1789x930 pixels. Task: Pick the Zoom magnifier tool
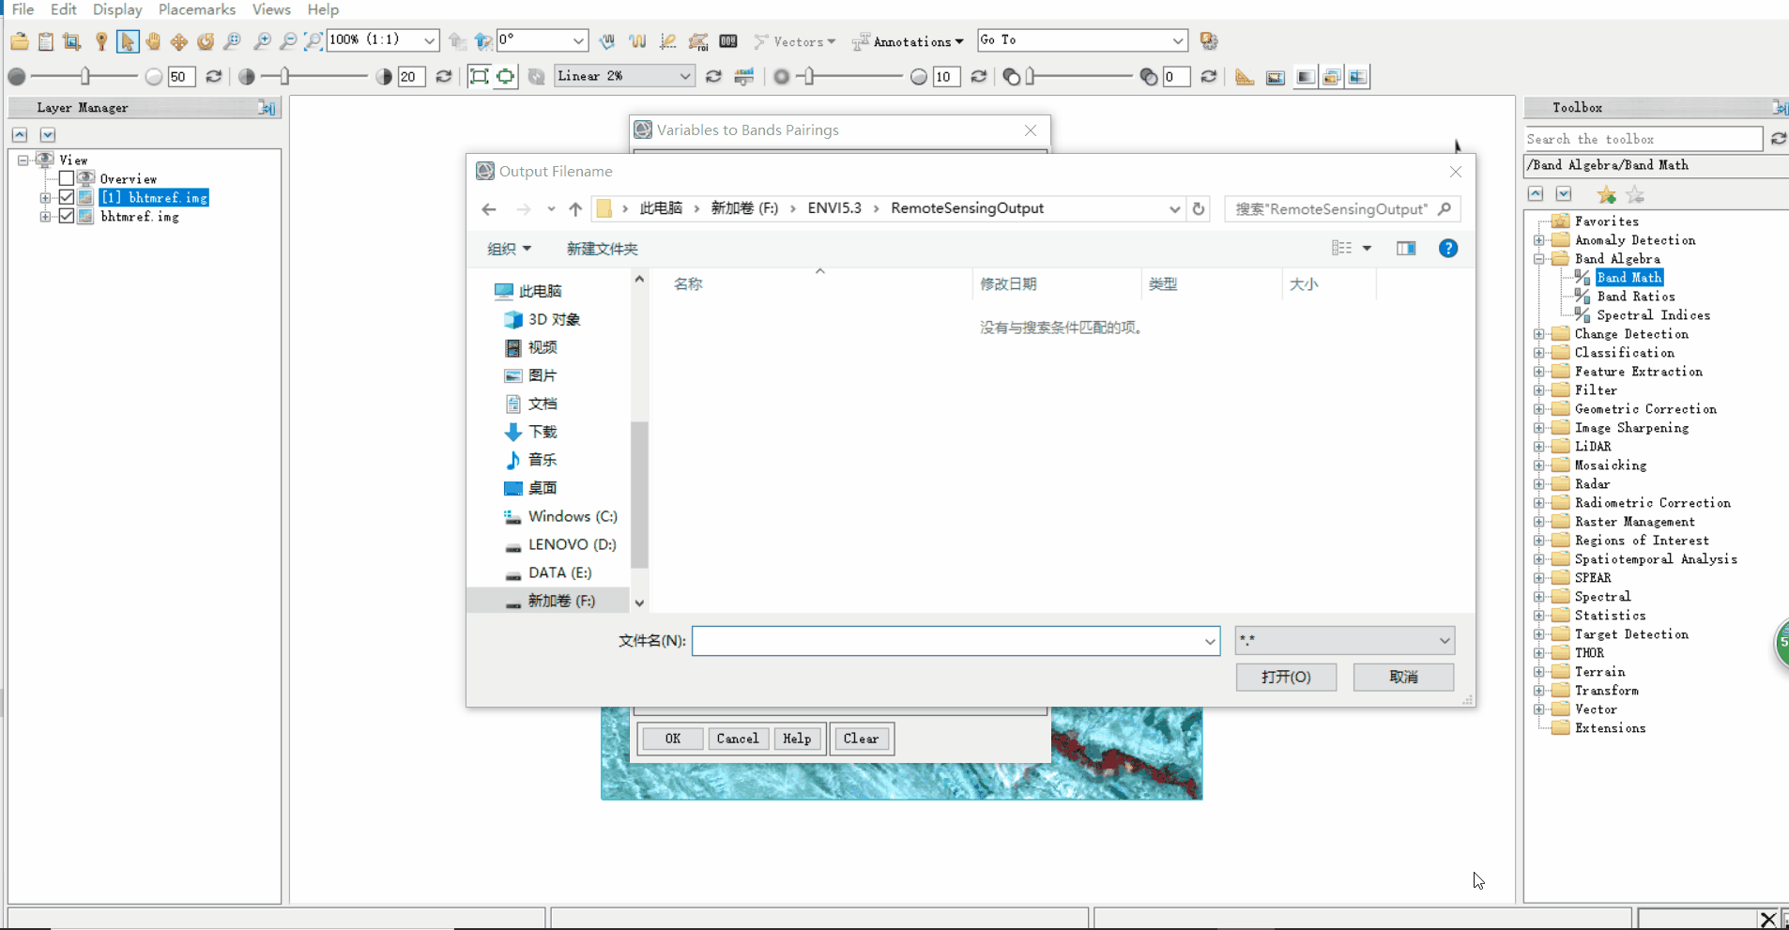(232, 41)
